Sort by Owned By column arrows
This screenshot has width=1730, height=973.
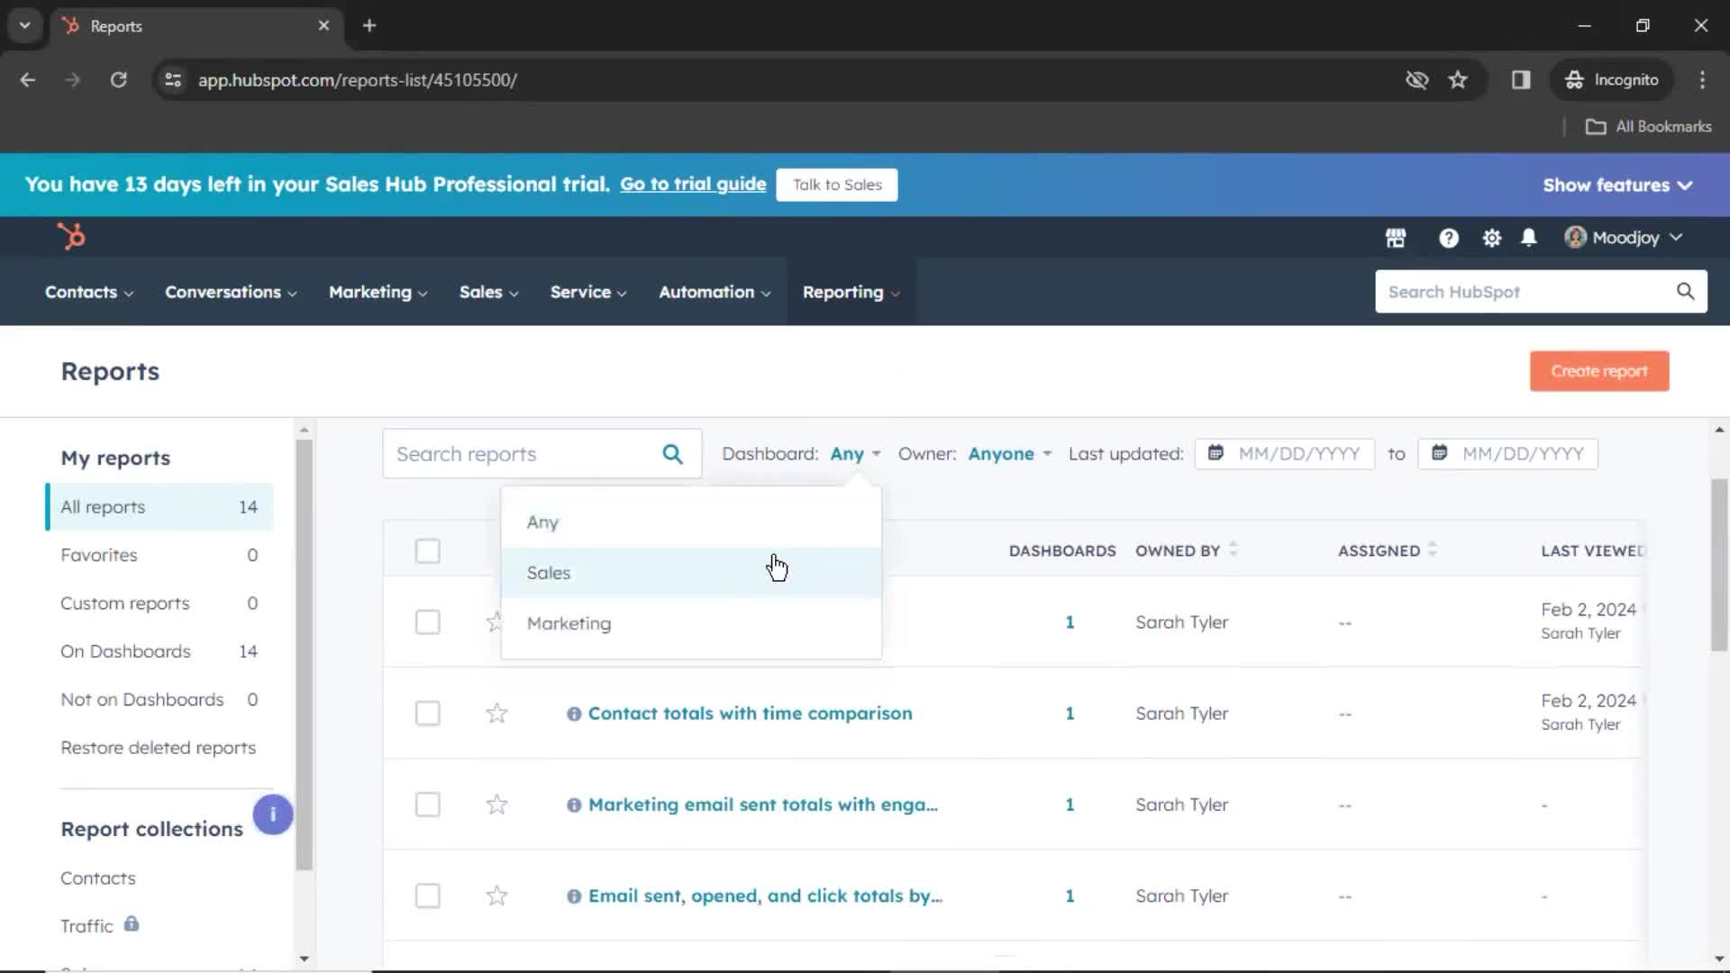[1233, 549]
